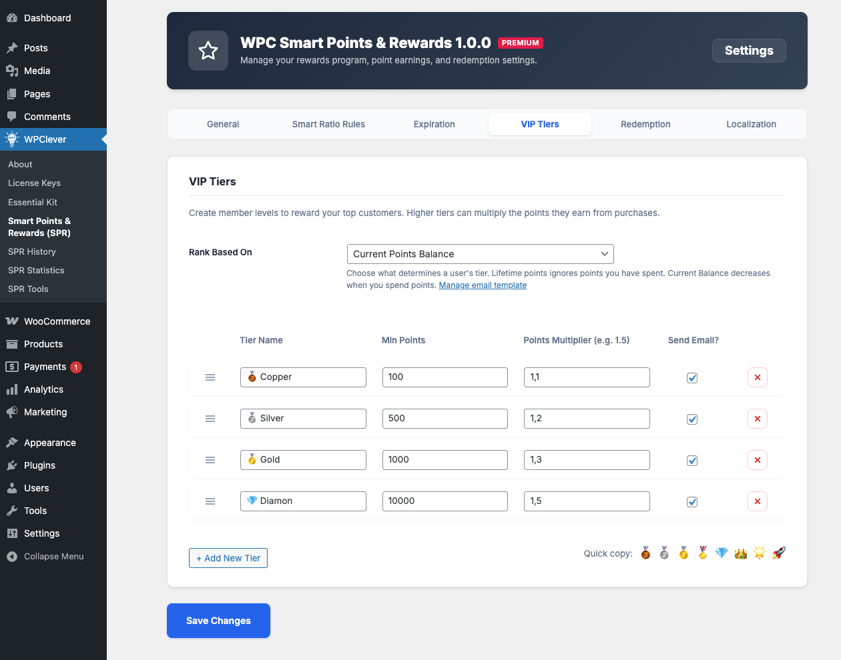Copy the rocket emoji from Quick copy
Viewport: 841px width, 660px height.
click(778, 553)
